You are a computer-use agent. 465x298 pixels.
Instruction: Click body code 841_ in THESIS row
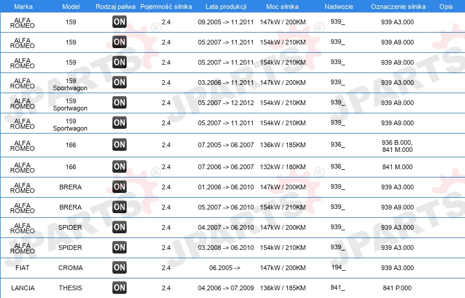(338, 287)
